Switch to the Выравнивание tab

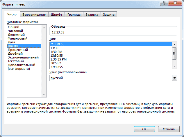(34, 15)
